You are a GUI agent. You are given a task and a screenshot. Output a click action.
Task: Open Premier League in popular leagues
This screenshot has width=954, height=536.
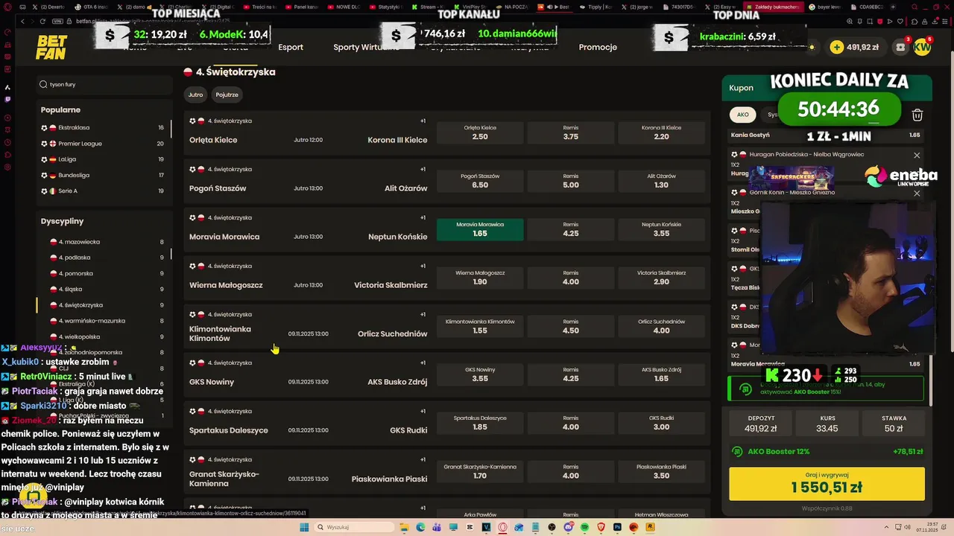[104, 144]
